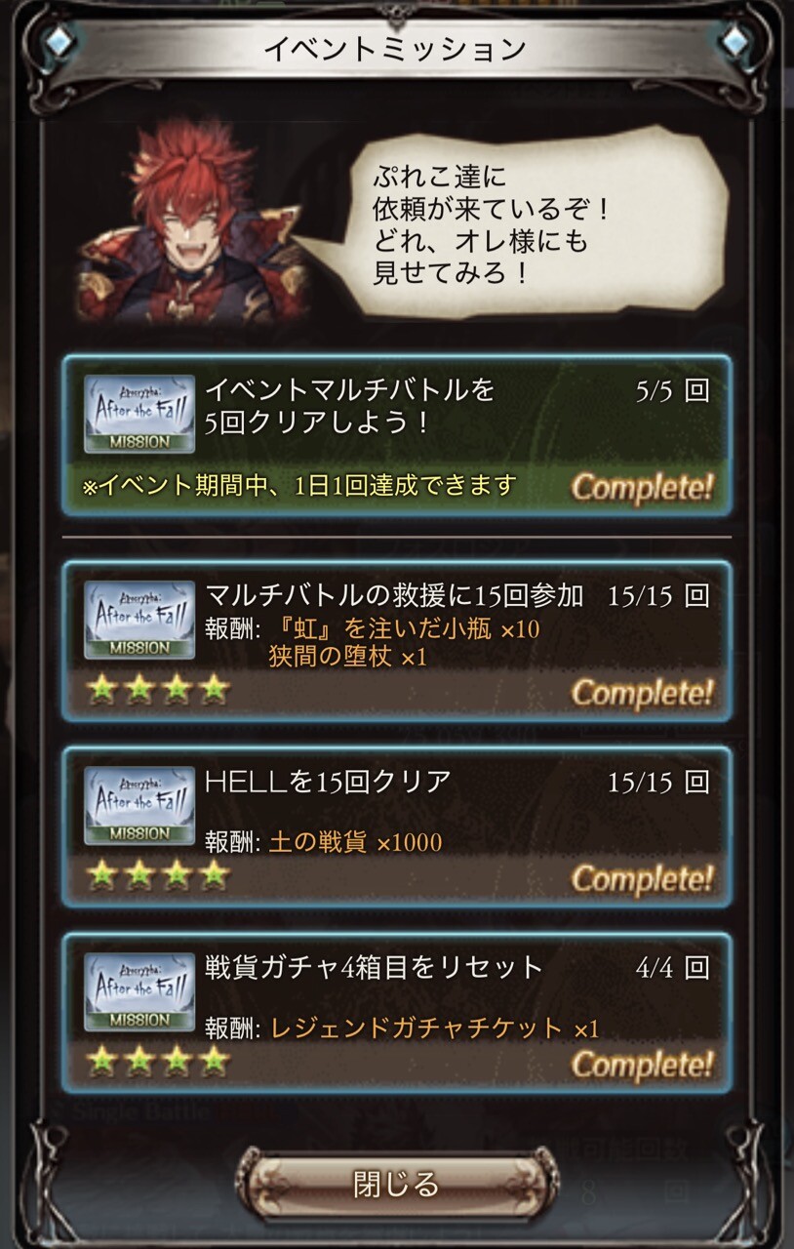The width and height of the screenshot is (794, 1249).
Task: Select the reward text 土の戦貨 ×1000
Action: (355, 841)
